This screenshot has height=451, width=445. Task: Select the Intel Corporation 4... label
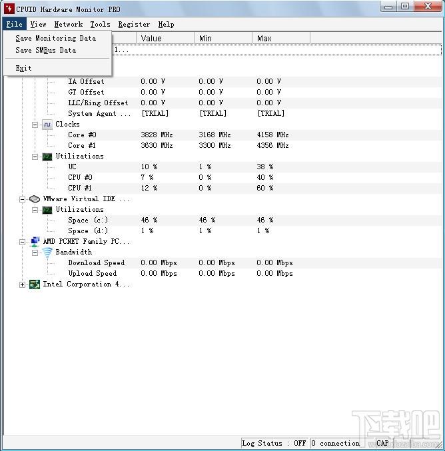(x=86, y=284)
